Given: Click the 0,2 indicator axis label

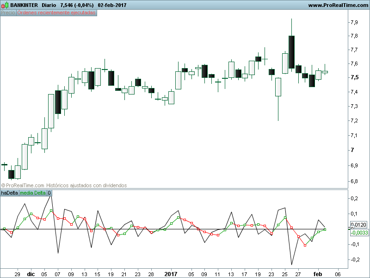Looking at the screenshot, I should (354, 199).
